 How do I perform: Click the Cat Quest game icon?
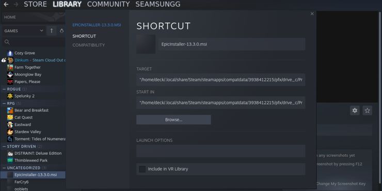10,117
